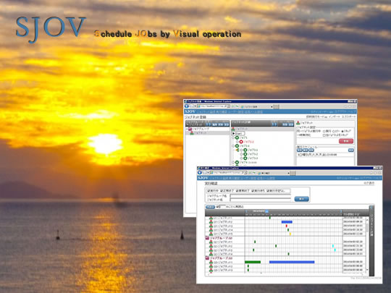
Task: Open the SJOV logo link in upper window
Action: pos(190,111)
